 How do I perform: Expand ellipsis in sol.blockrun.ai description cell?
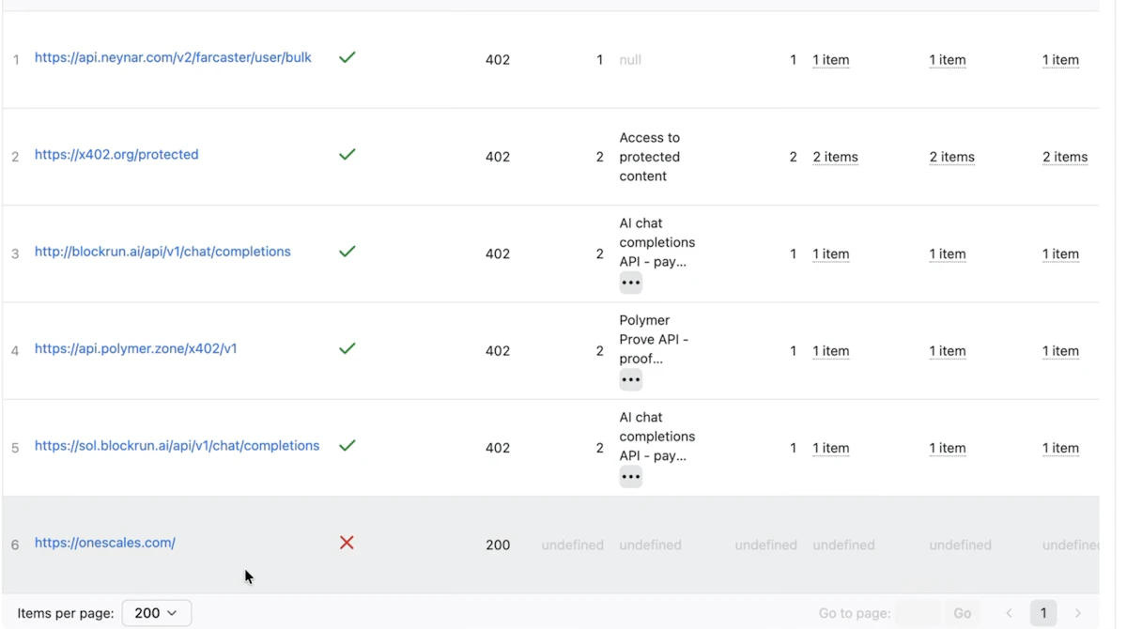630,477
